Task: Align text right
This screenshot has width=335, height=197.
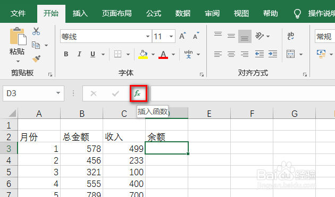Action: tap(245, 54)
